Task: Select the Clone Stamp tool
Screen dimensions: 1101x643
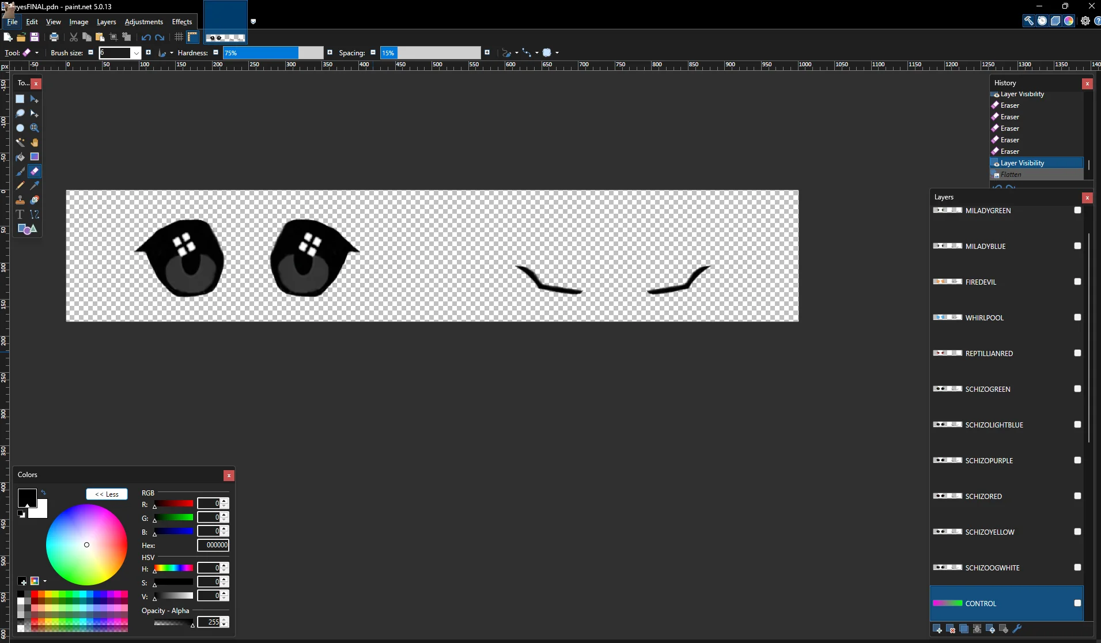Action: 20,200
